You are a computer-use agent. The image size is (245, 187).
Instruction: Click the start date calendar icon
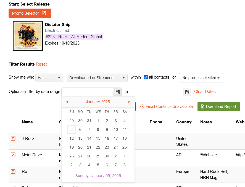pyautogui.click(x=118, y=92)
